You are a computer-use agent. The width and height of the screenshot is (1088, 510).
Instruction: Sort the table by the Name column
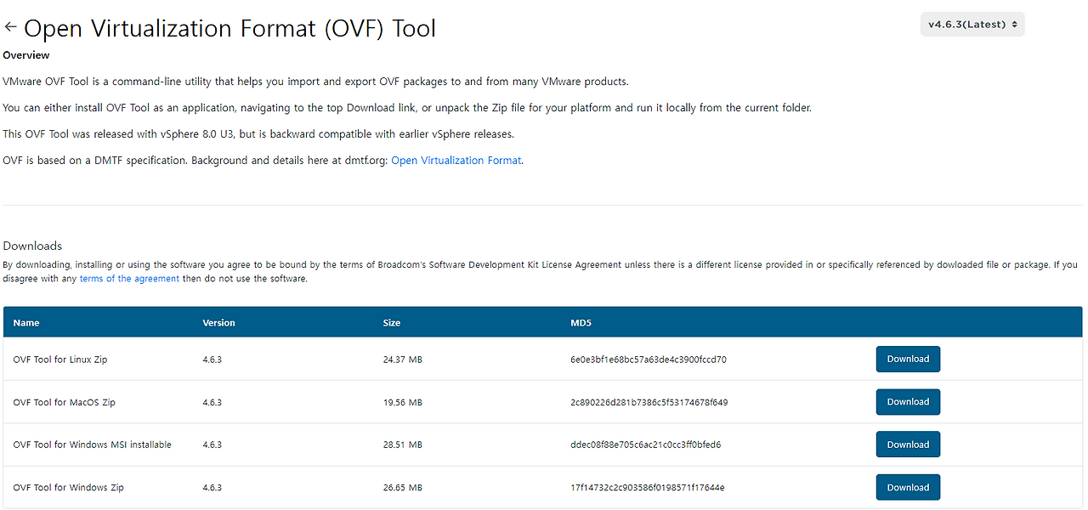(26, 322)
